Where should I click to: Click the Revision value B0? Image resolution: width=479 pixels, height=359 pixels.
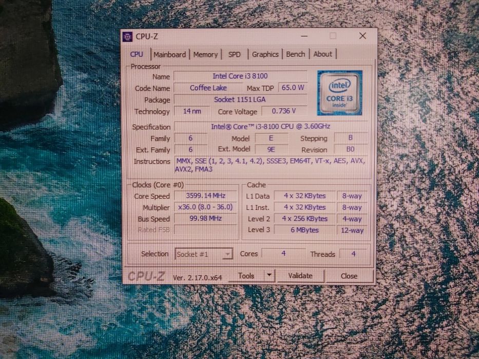pos(351,149)
